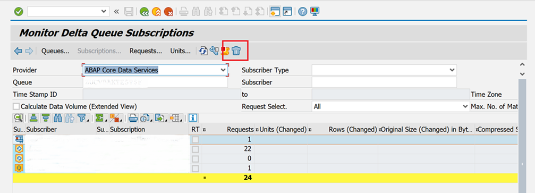Click the down chevron above the scrollbar

click(x=522, y=74)
